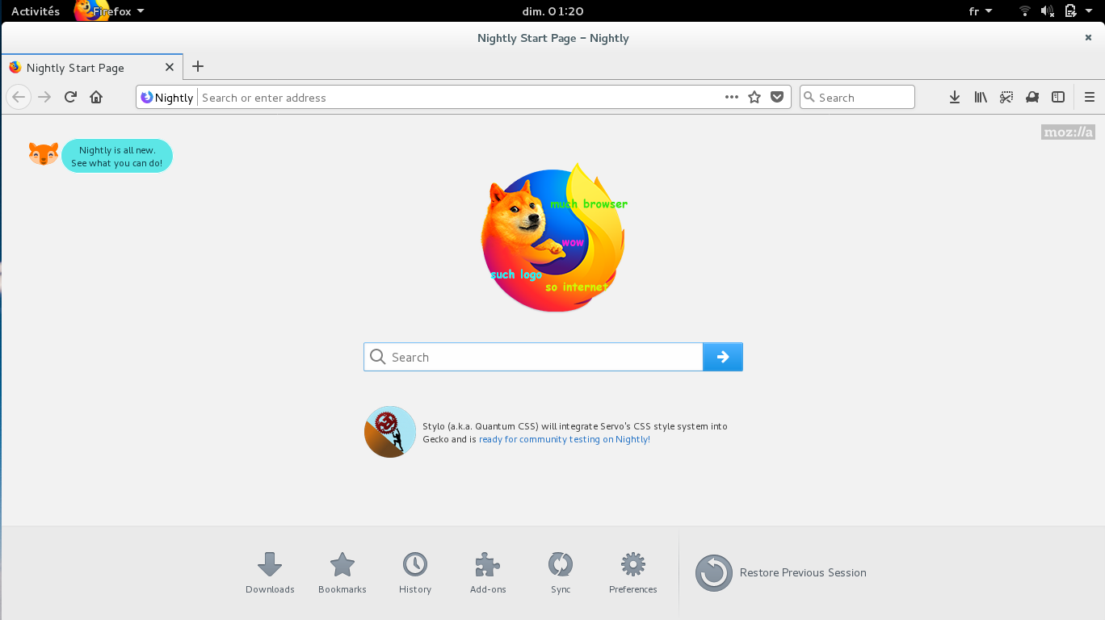1105x620 pixels.
Task: Open a new tab with plus button
Action: coord(198,66)
